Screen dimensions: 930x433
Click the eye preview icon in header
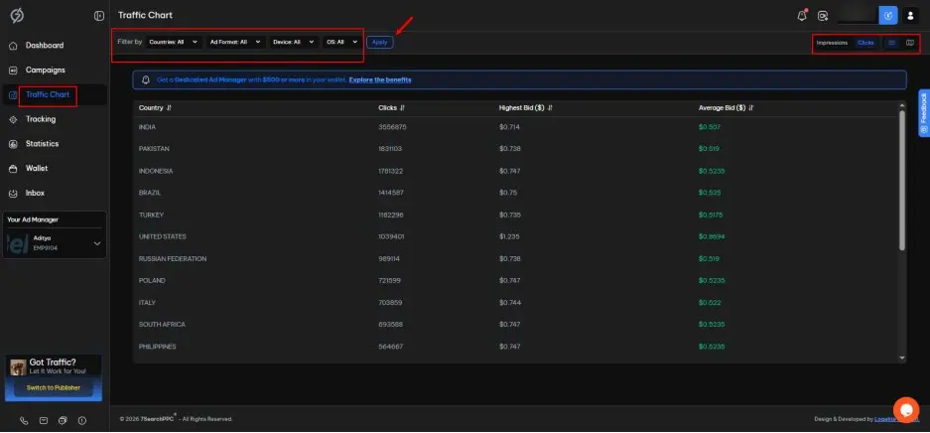[x=823, y=16]
